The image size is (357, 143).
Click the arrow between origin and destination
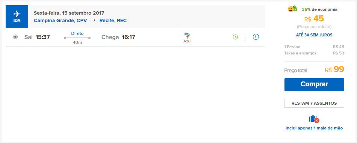93,20
